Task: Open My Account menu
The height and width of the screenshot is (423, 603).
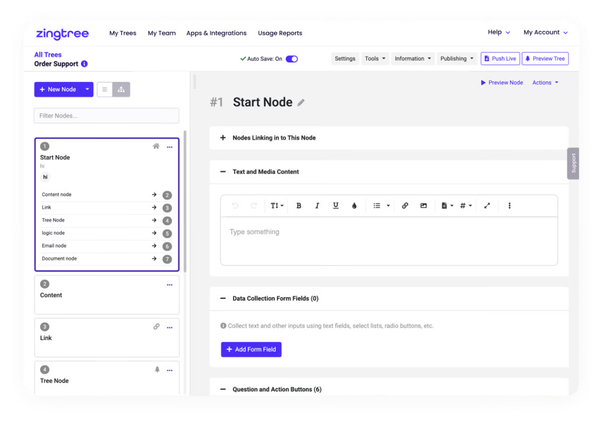Action: click(x=545, y=32)
